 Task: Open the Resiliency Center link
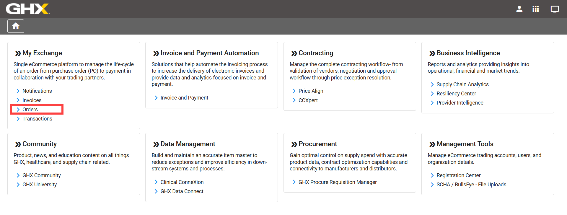456,94
